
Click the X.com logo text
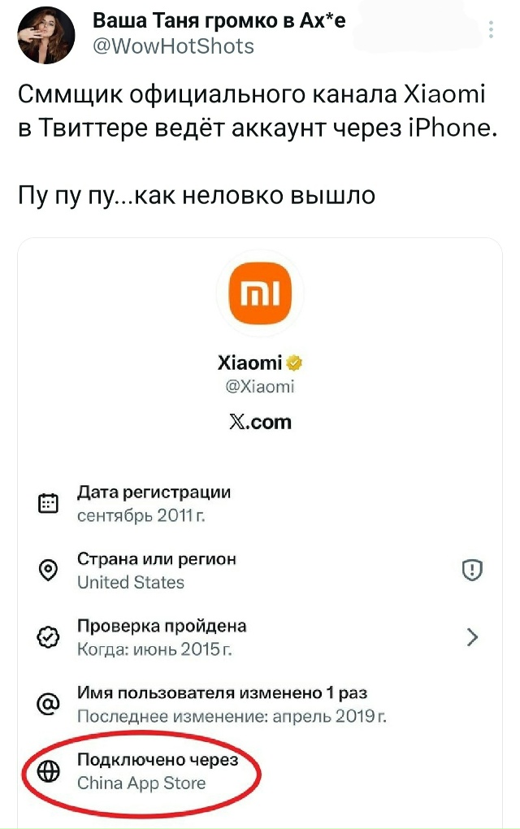point(260,423)
